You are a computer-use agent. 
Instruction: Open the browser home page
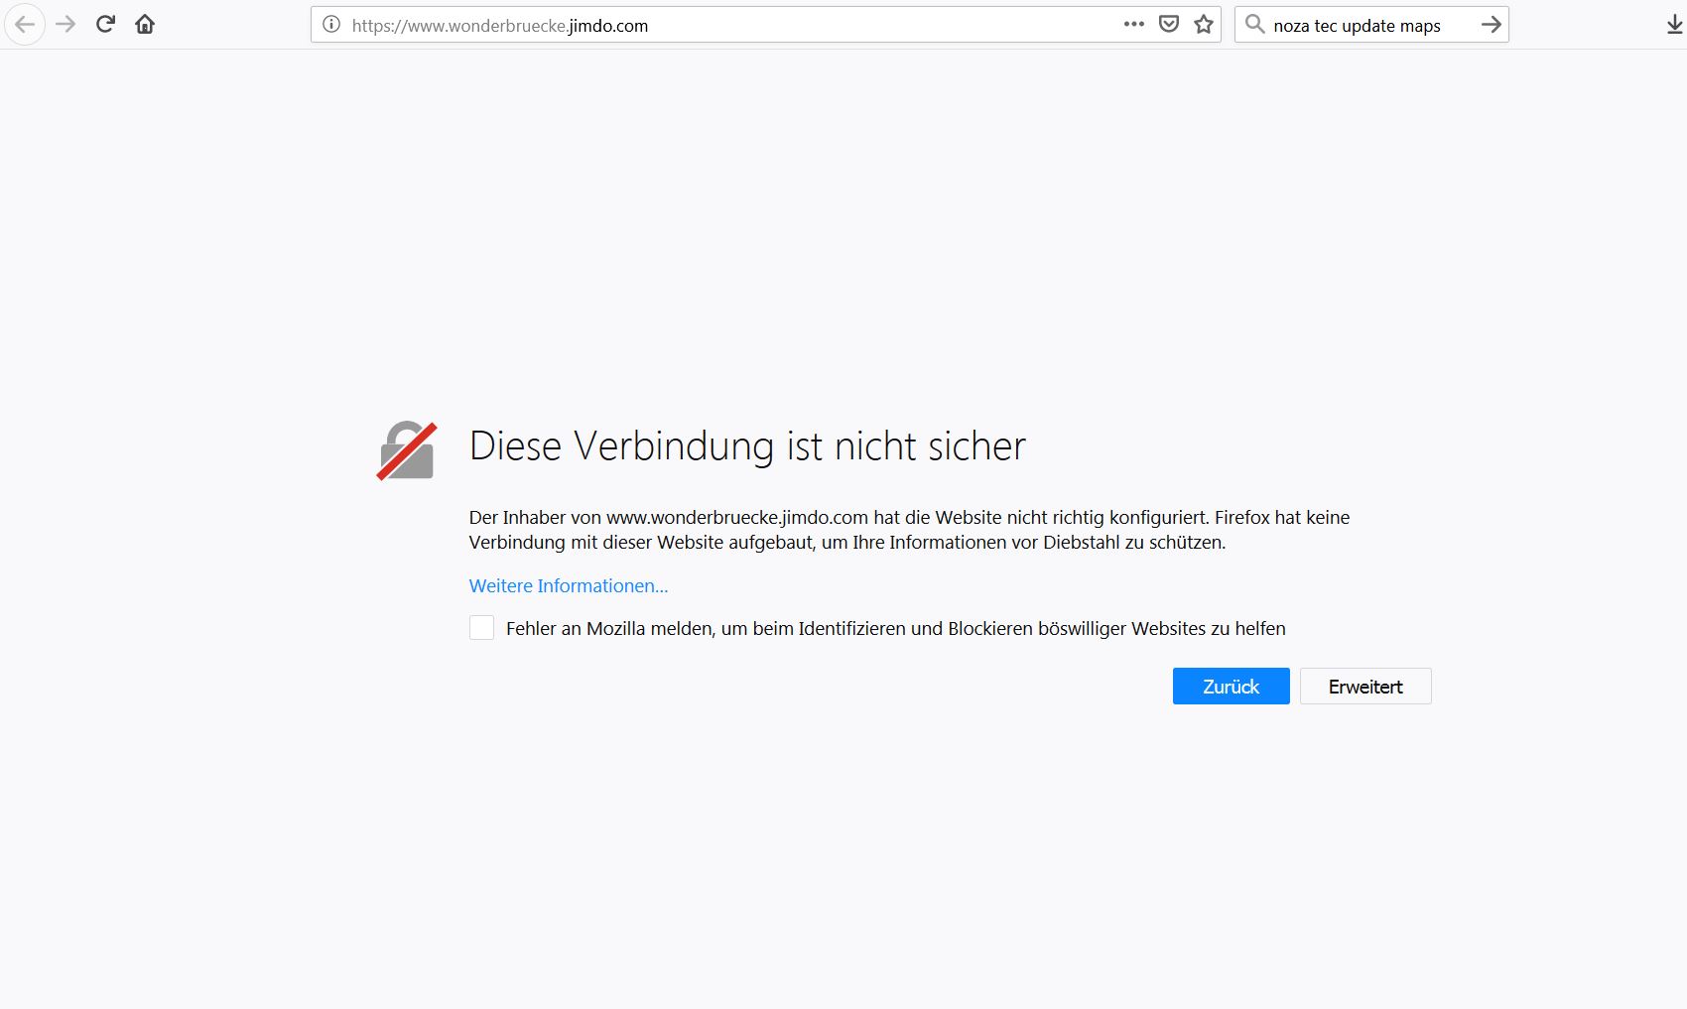click(x=145, y=25)
